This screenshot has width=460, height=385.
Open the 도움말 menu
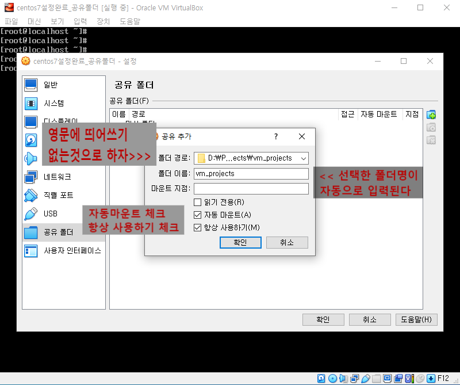pos(130,21)
